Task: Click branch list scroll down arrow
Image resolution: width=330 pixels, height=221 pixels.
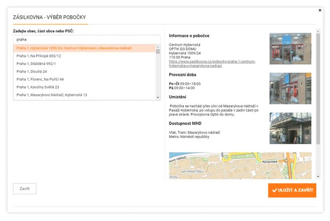Action: [x=158, y=97]
